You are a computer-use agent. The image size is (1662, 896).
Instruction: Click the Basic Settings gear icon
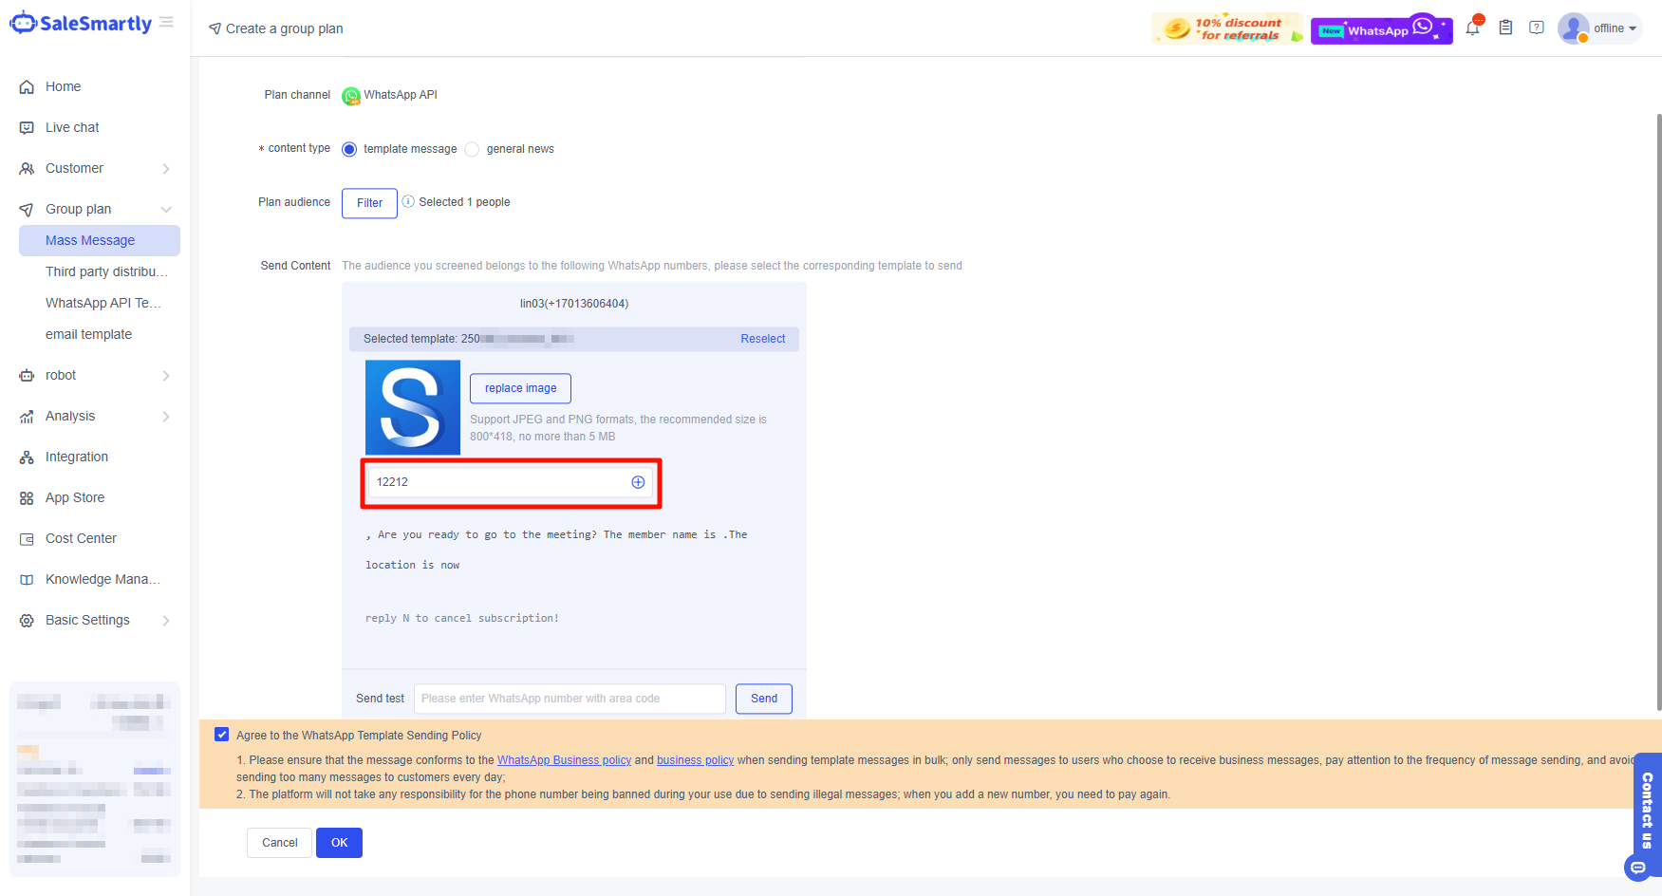pyautogui.click(x=27, y=621)
